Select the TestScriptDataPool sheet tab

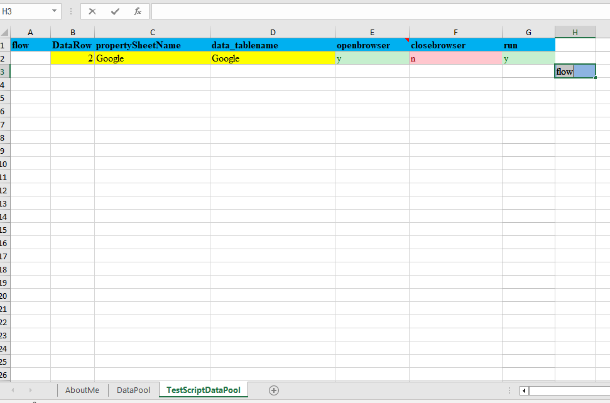203,390
